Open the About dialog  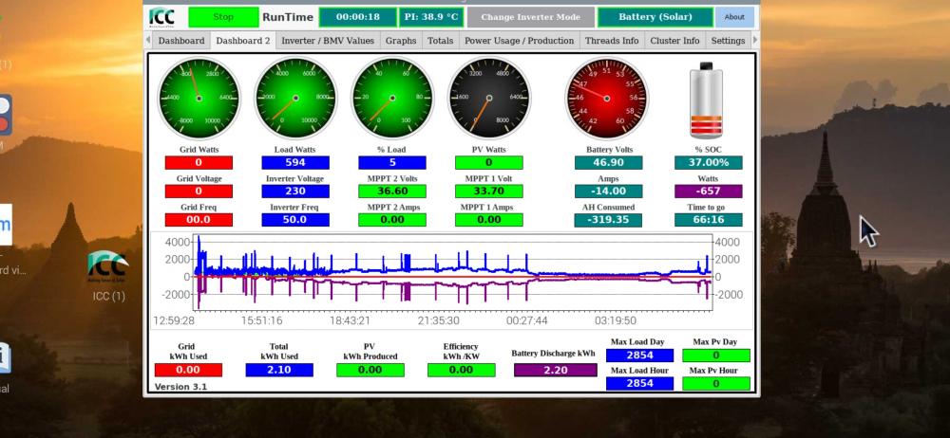734,17
